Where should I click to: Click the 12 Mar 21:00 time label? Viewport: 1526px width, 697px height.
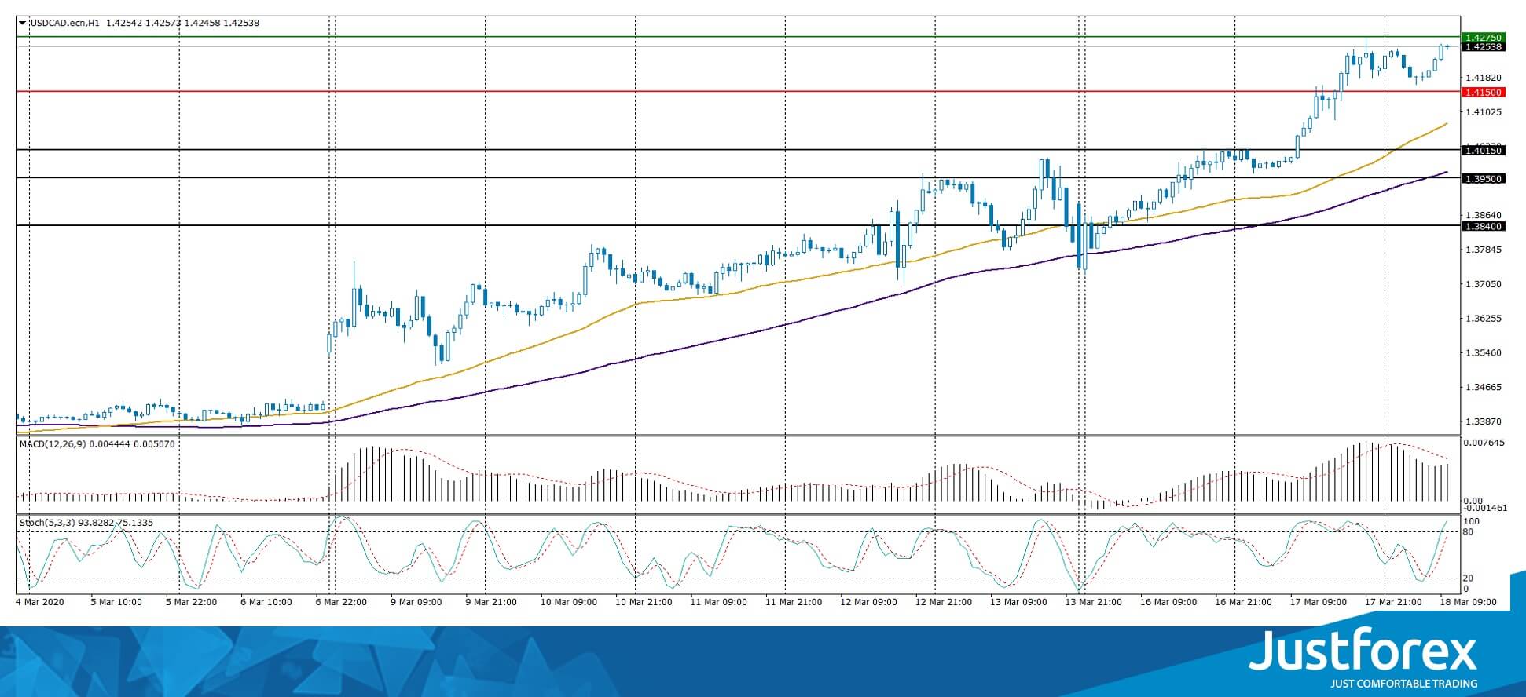coord(943,603)
